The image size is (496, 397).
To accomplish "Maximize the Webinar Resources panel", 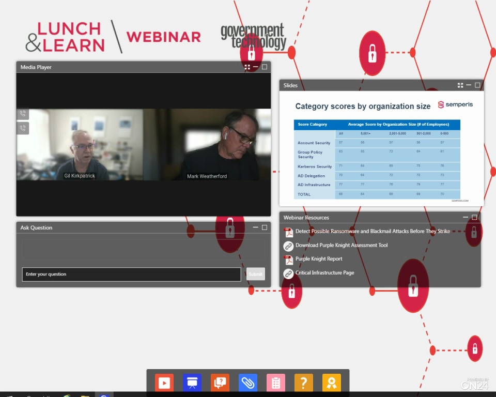I will click(x=474, y=217).
